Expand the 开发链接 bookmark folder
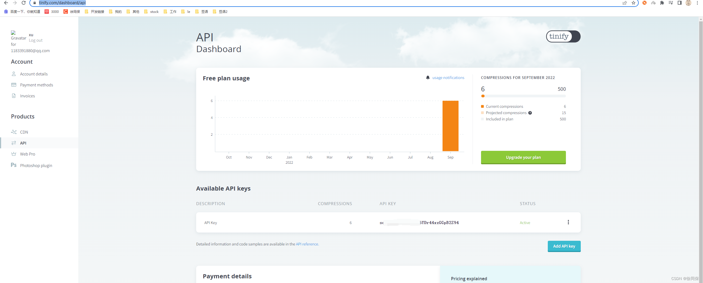703x283 pixels. tap(95, 12)
